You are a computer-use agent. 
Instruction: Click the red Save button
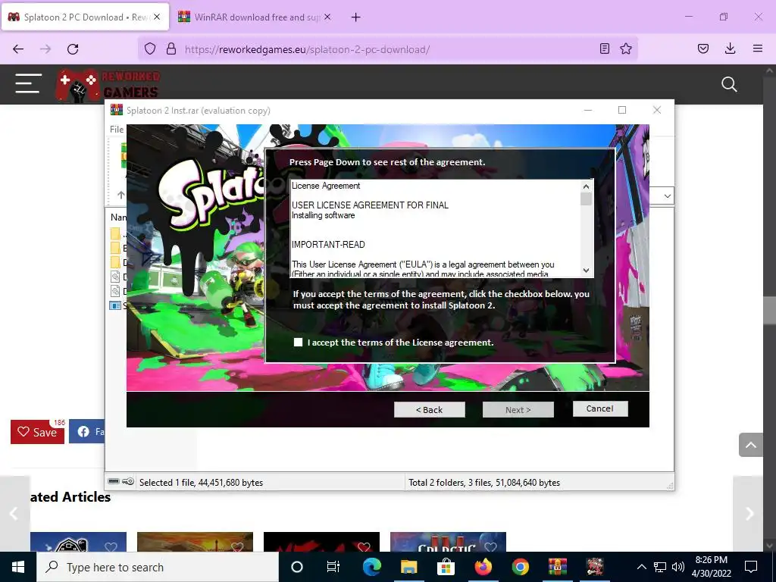click(38, 432)
